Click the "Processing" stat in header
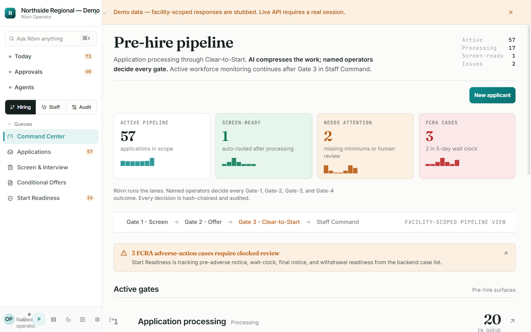The height and width of the screenshot is (332, 531). point(489,48)
